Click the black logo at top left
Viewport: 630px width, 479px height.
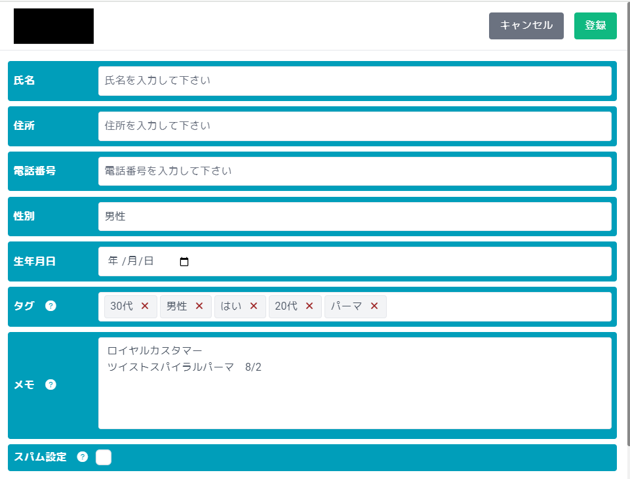pos(54,26)
